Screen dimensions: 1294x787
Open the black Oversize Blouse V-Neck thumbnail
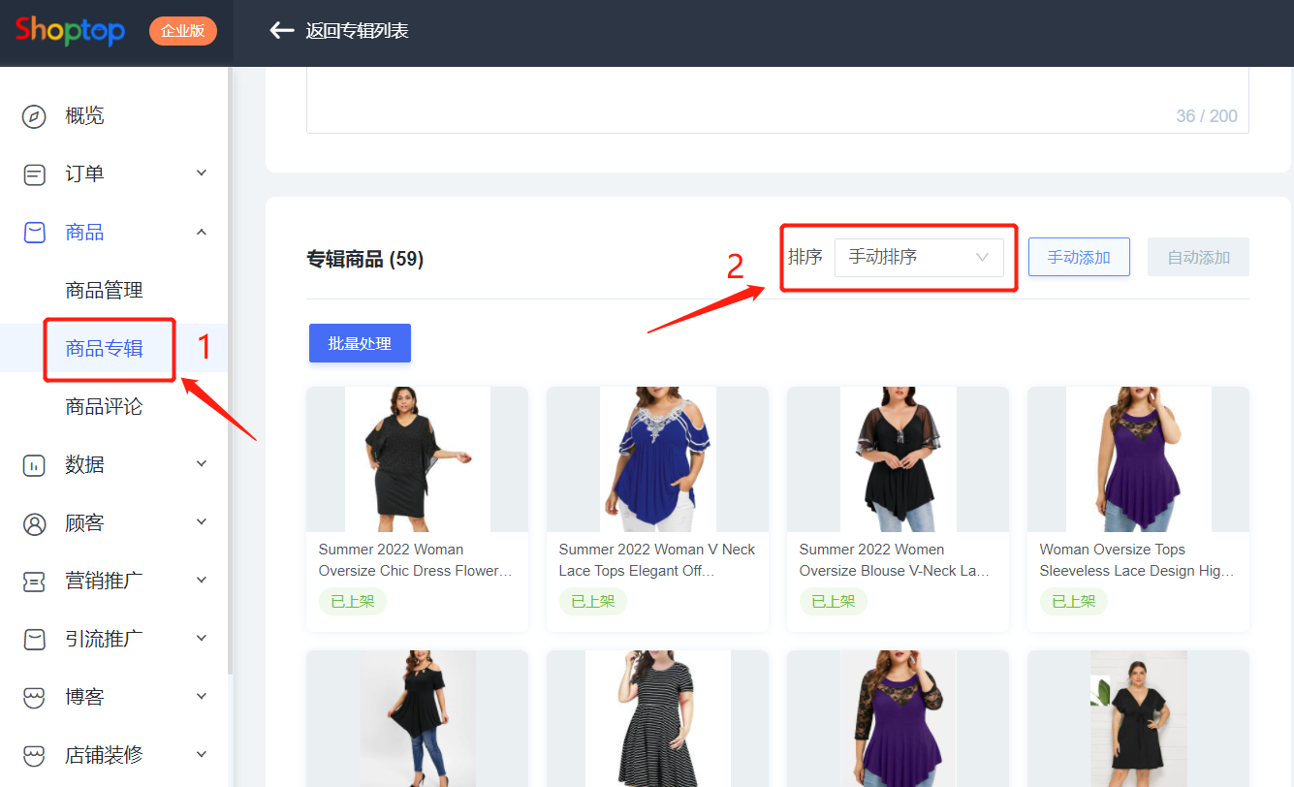click(898, 459)
